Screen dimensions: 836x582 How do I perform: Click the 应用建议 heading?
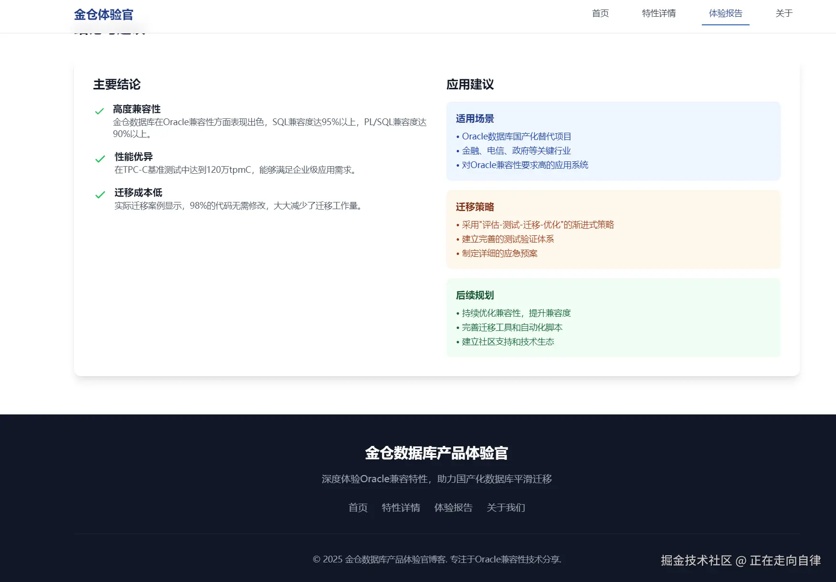[x=470, y=85]
